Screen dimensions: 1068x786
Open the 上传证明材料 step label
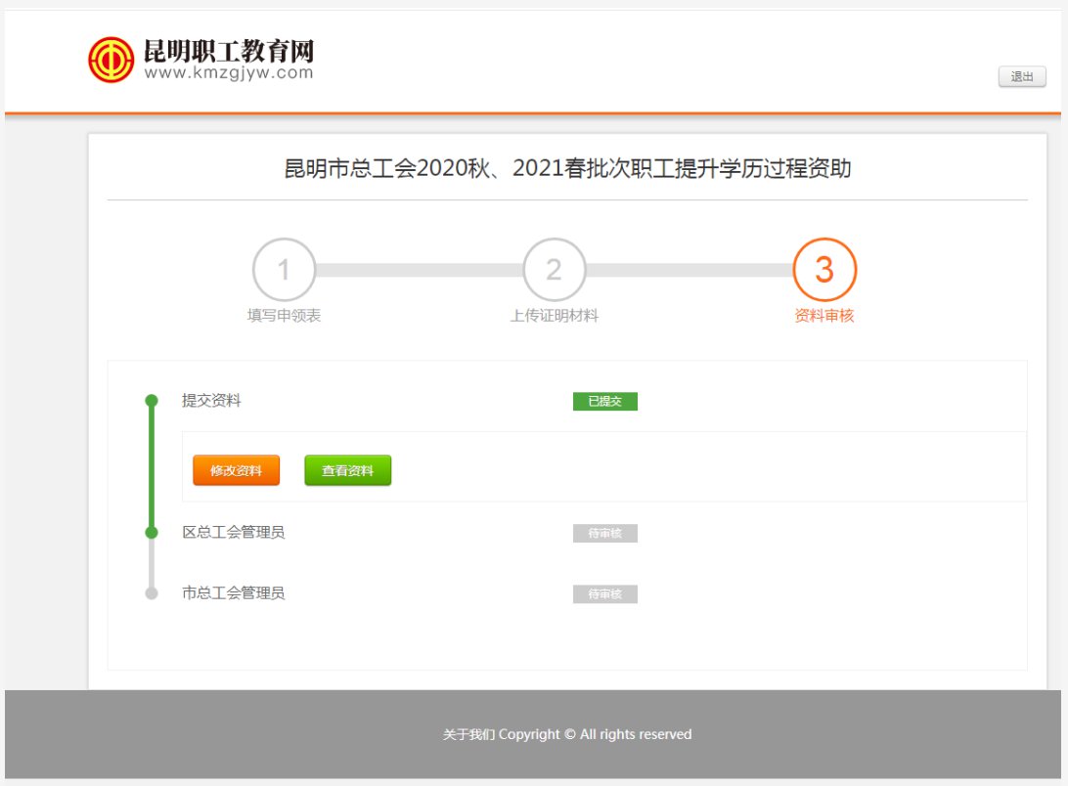[x=554, y=316]
